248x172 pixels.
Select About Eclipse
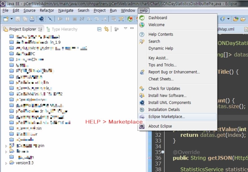pos(177,126)
